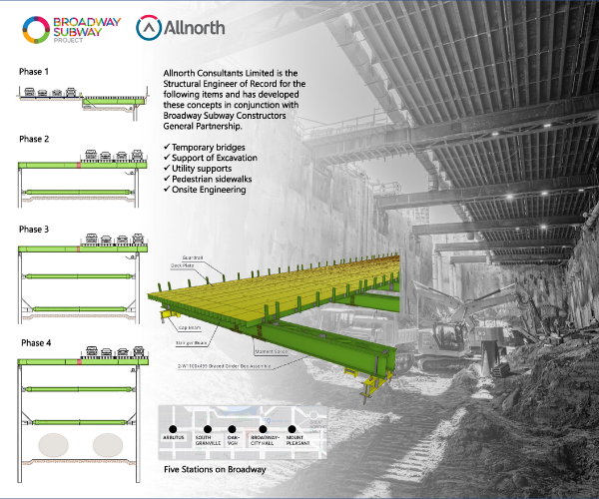Open the Phase 1 cross-section diagram

(83, 103)
